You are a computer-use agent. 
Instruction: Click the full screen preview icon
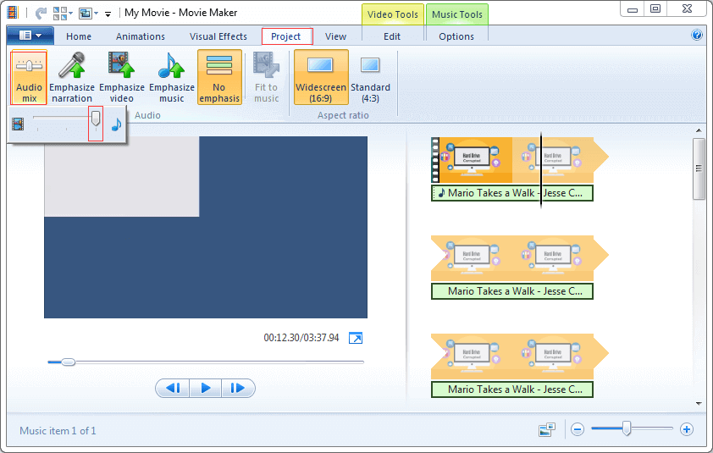pyautogui.click(x=356, y=338)
